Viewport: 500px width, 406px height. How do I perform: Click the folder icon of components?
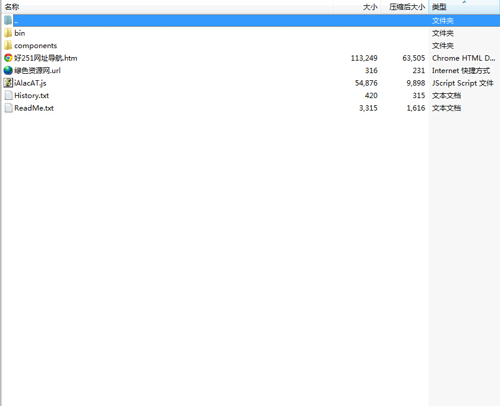(x=7, y=45)
